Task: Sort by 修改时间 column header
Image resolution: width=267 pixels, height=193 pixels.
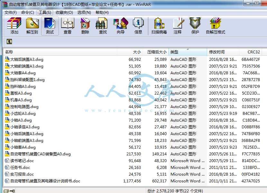Action: click(x=223, y=52)
